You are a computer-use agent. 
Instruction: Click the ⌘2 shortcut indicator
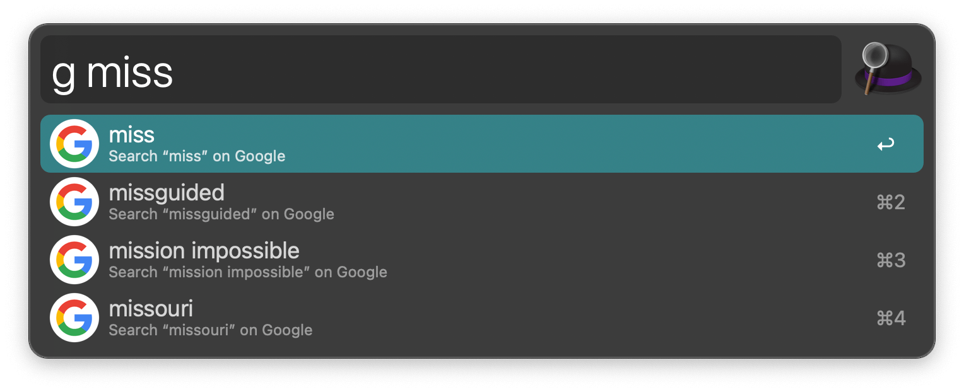tap(890, 202)
